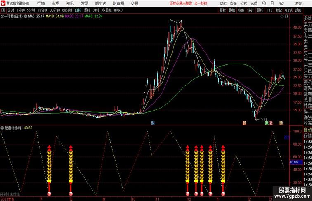Click the 统计 statistics button

(251, 10)
